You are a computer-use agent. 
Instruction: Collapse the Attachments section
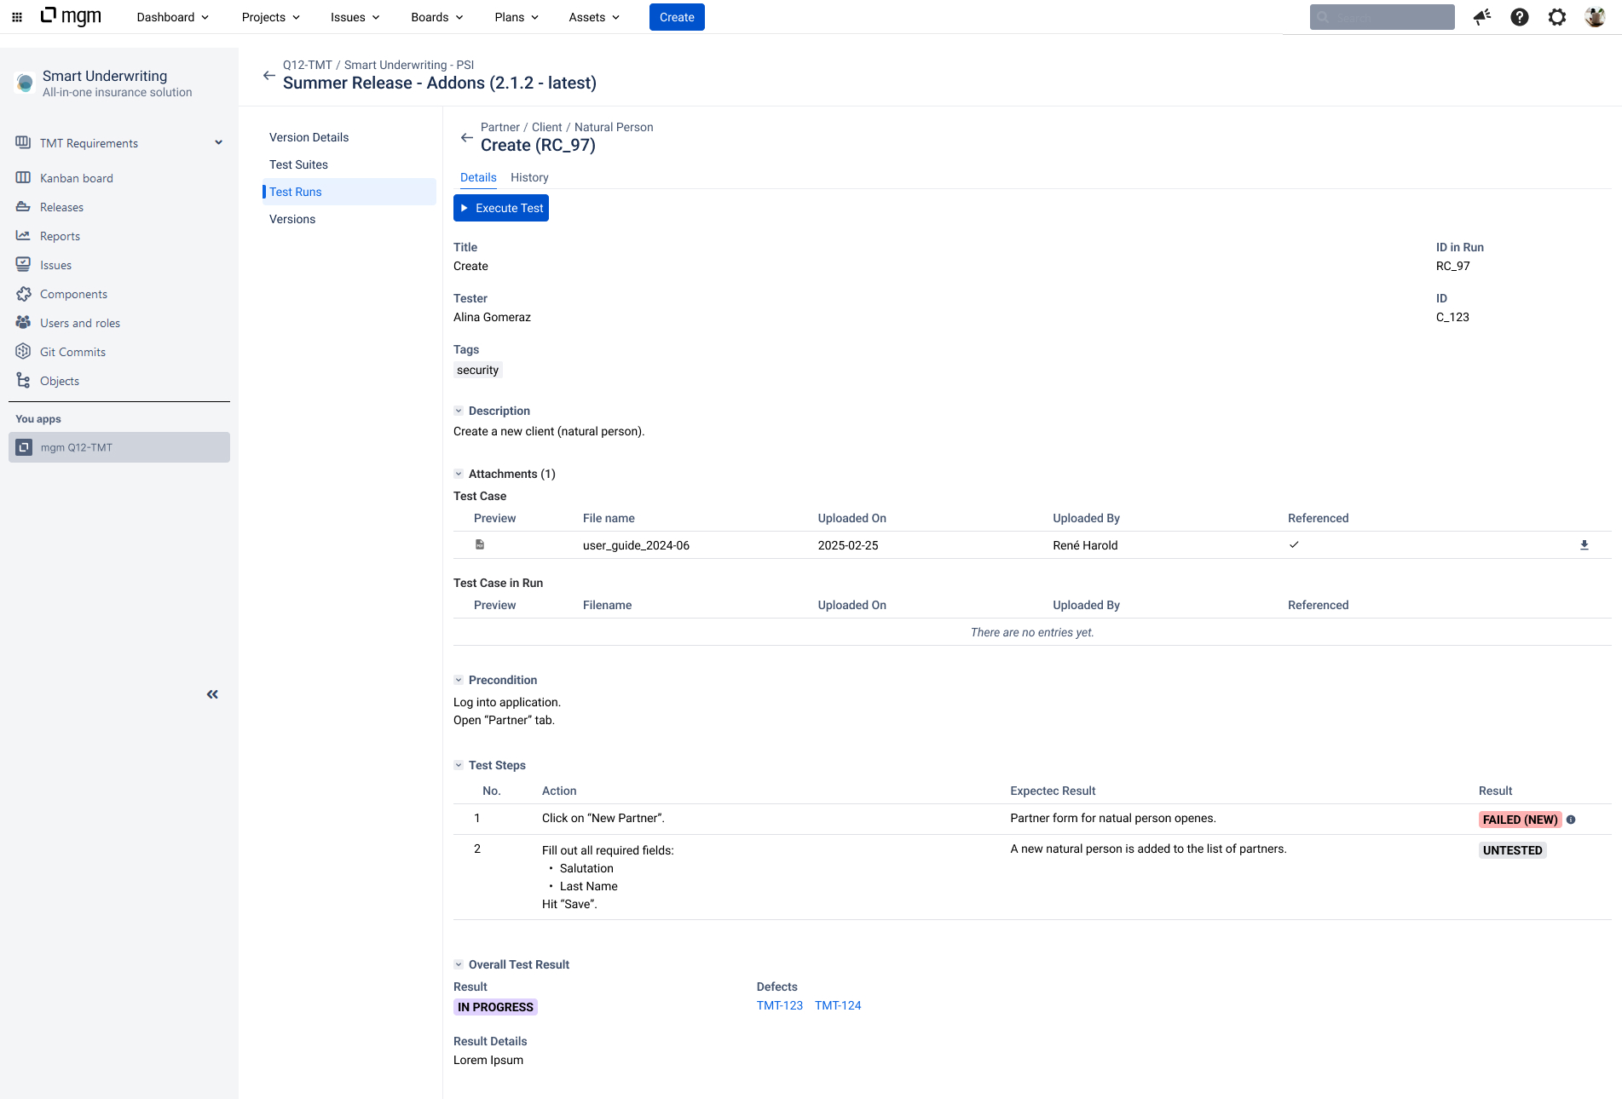[459, 474]
